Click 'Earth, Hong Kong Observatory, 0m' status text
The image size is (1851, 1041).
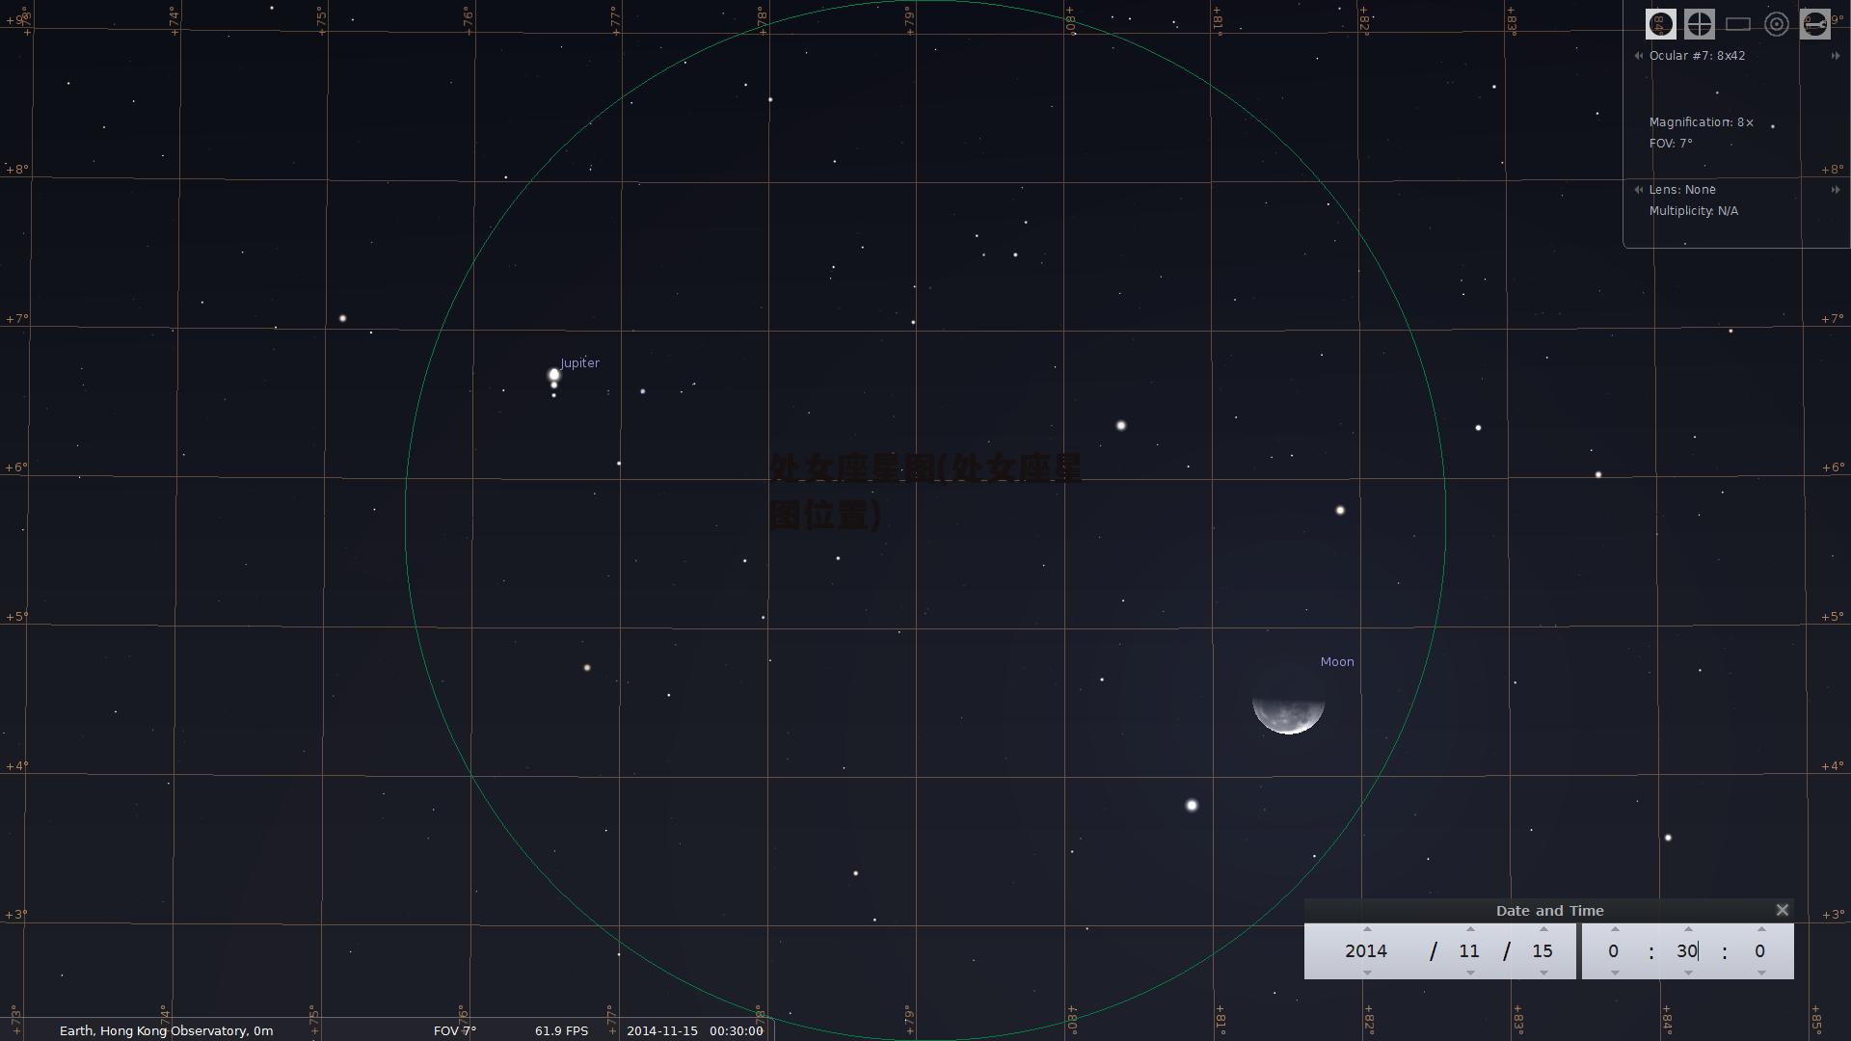[x=166, y=1030]
